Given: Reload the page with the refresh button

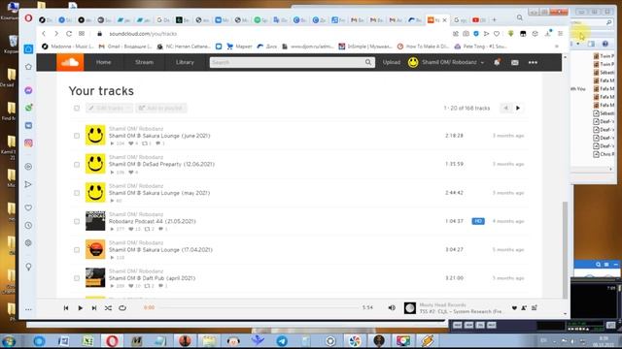Looking at the screenshot, I should point(69,34).
